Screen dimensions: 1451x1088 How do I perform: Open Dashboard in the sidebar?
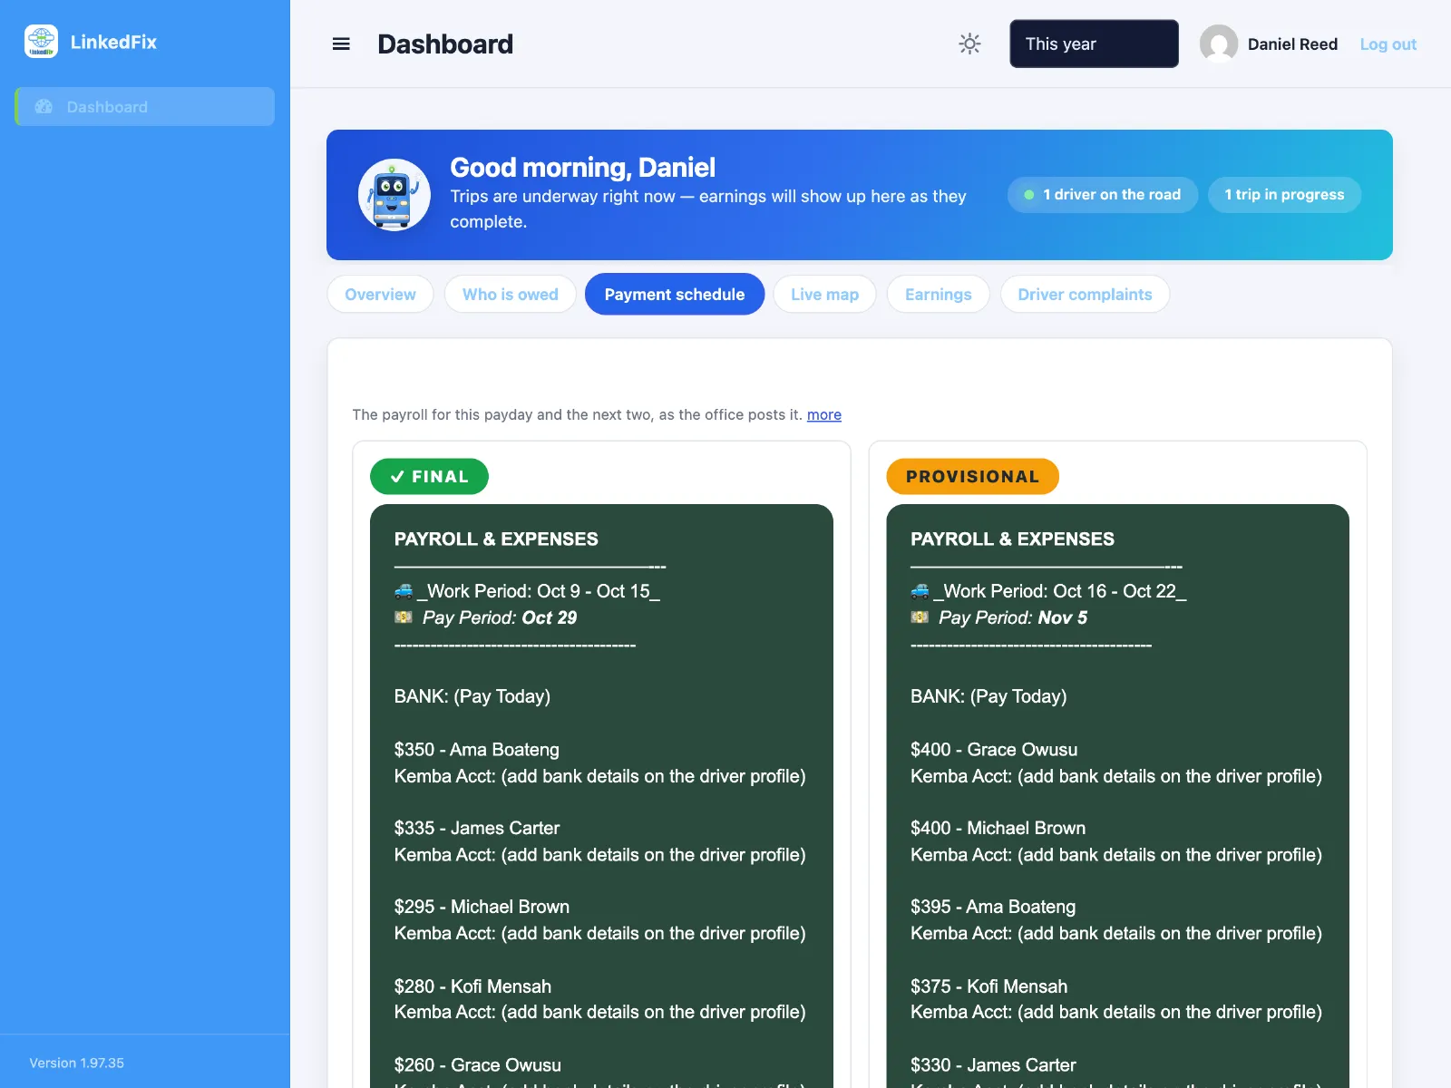pos(145,107)
